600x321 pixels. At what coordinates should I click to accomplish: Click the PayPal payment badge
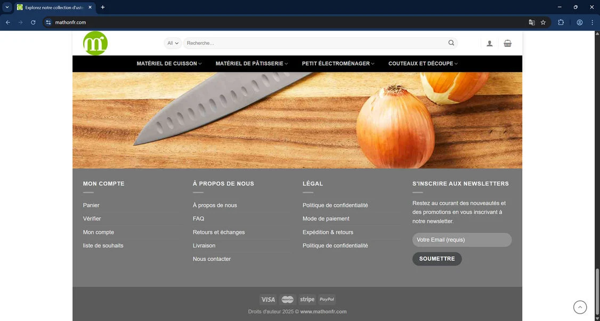(x=327, y=300)
